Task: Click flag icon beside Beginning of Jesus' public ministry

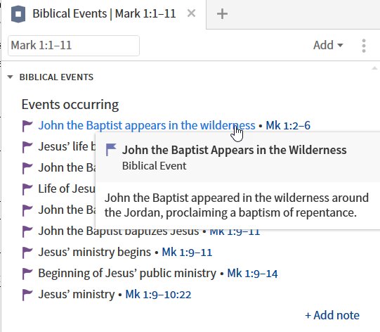Action: (27, 274)
